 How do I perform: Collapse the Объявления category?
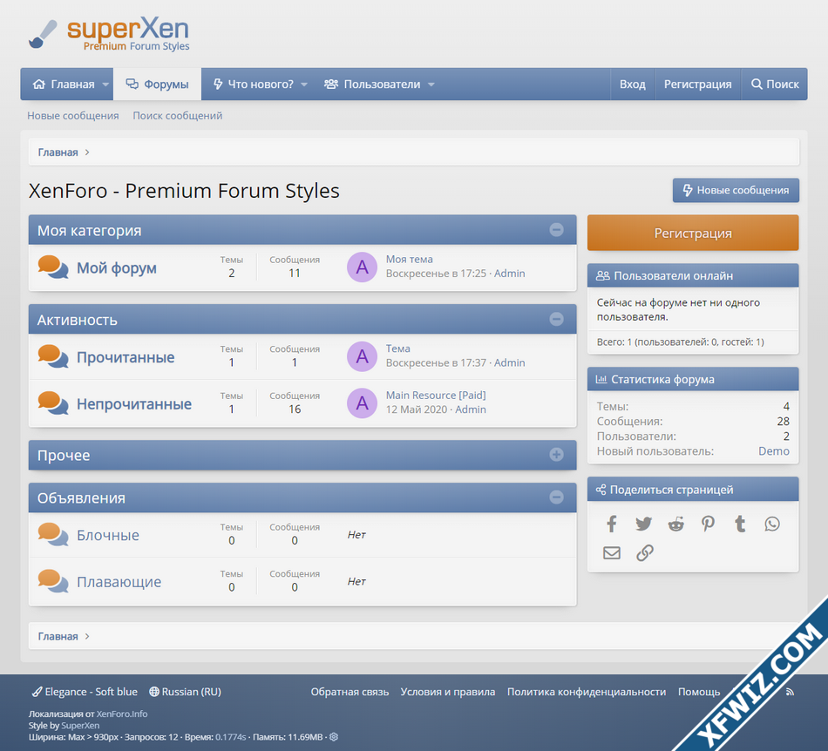point(557,497)
